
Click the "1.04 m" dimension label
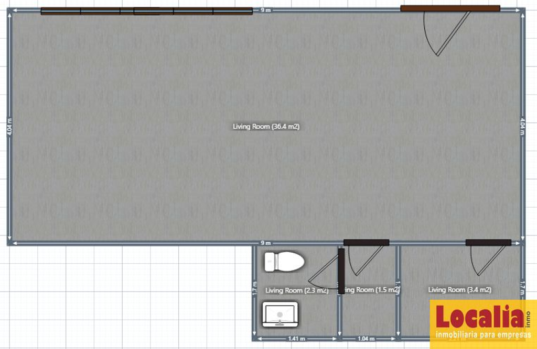[366, 339]
